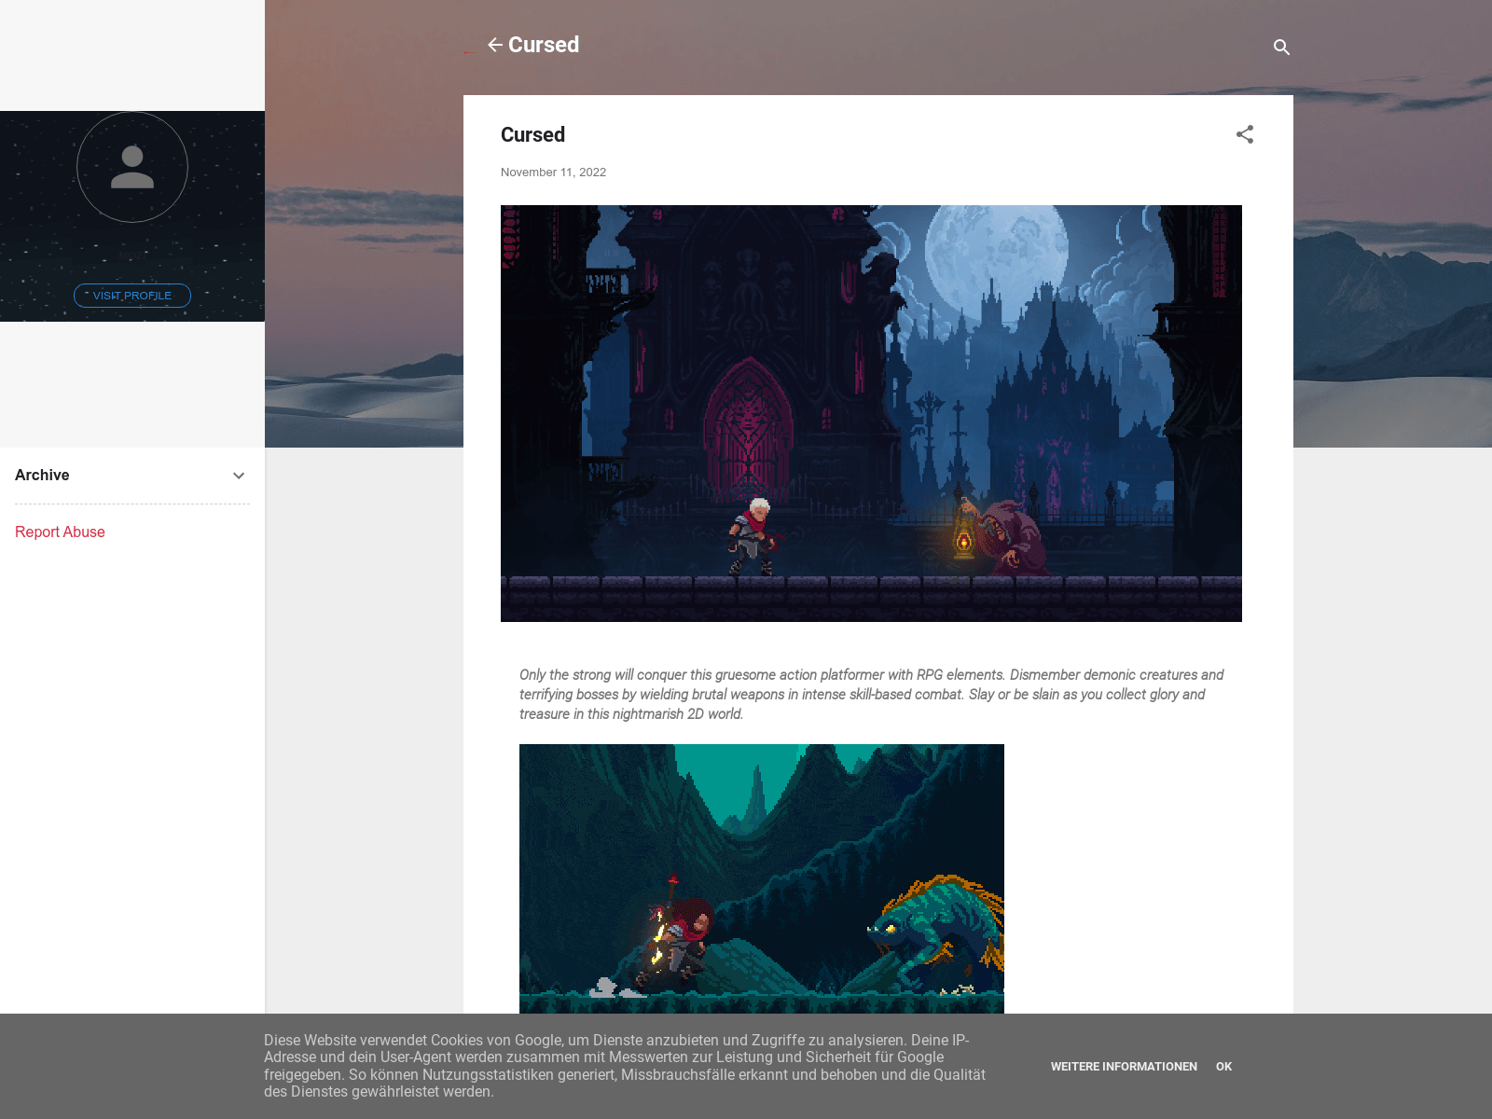Click the back arrow next to Cursed header
The height and width of the screenshot is (1119, 1492).
pyautogui.click(x=495, y=45)
